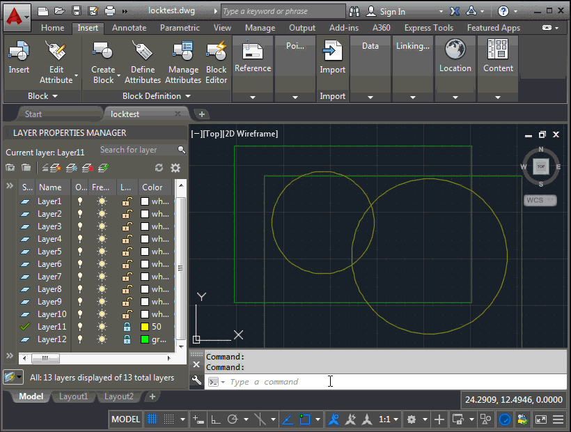This screenshot has width=571, height=432.
Task: Open layer manager settings gear
Action: point(175,168)
